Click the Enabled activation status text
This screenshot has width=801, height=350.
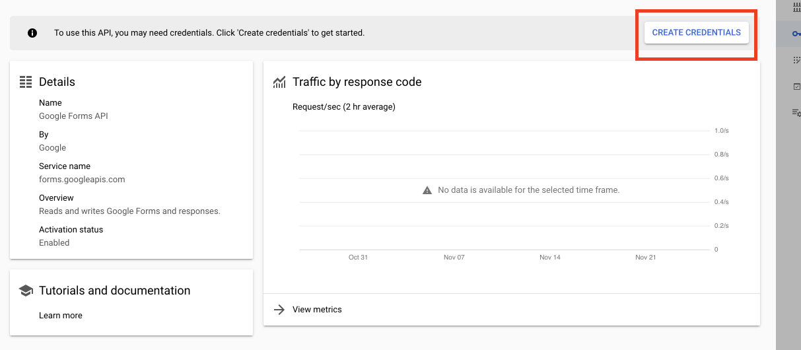(x=54, y=243)
